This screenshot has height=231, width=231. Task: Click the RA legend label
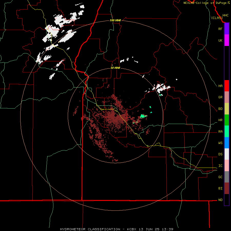click(x=220, y=132)
